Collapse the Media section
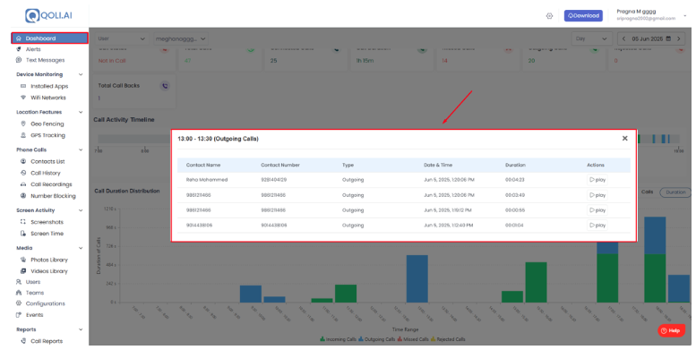Screen dimensions: 696x350 pos(81,248)
